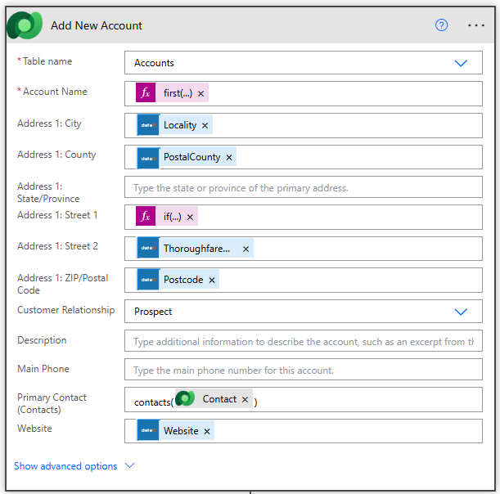
Task: Remove the Postcode token
Action: coord(212,280)
